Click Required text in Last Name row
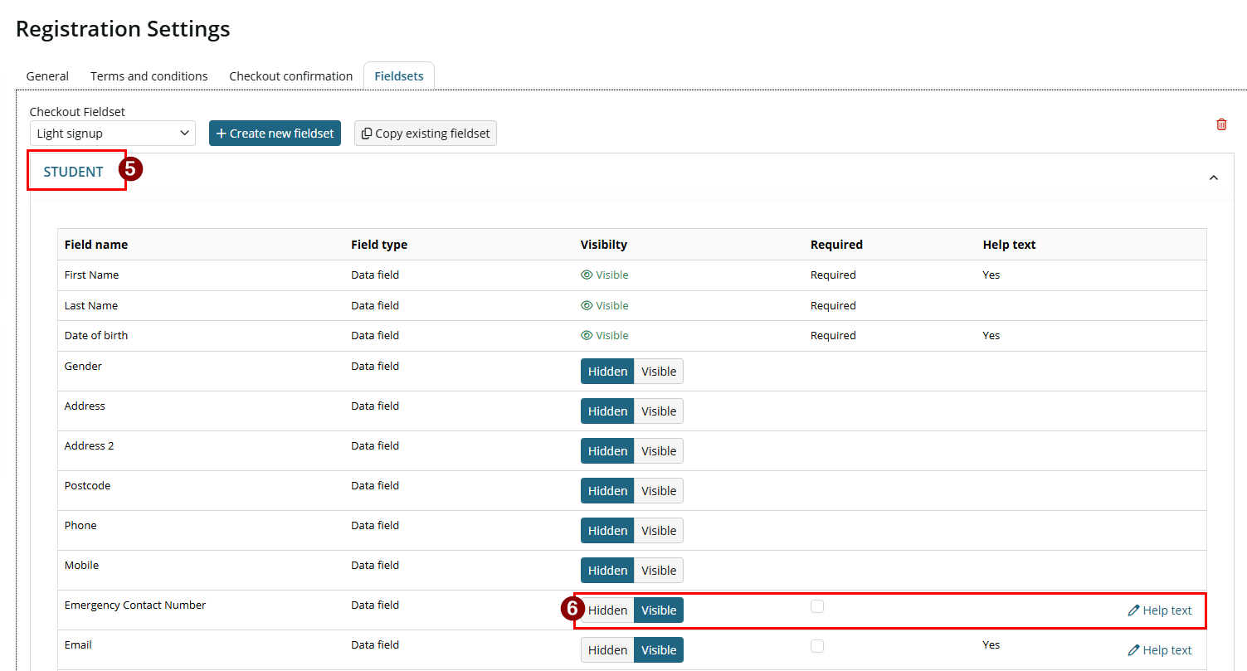The height and width of the screenshot is (671, 1247). (x=833, y=306)
